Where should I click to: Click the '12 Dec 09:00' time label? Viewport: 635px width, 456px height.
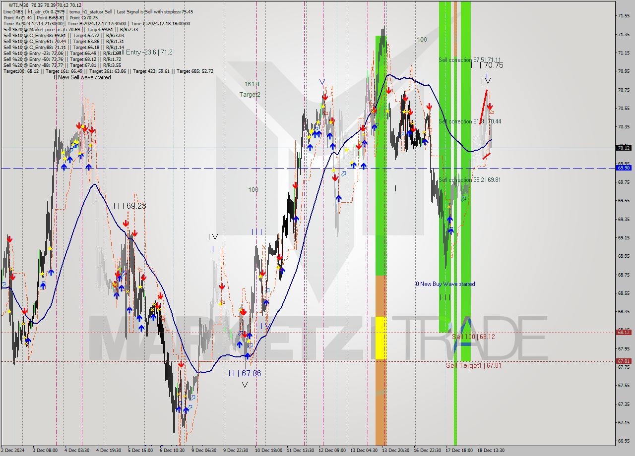[x=332, y=451]
